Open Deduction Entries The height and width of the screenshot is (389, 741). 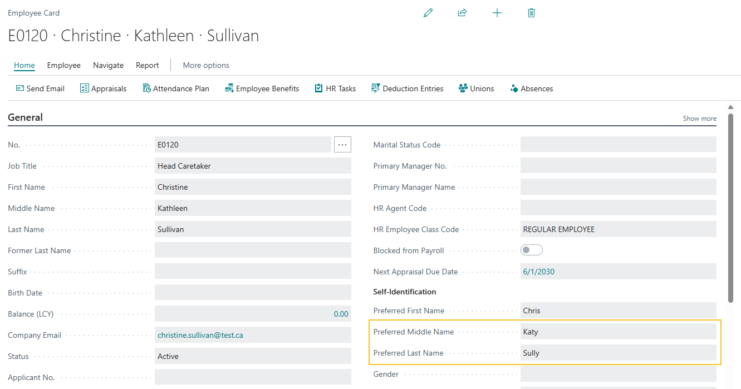point(375,88)
